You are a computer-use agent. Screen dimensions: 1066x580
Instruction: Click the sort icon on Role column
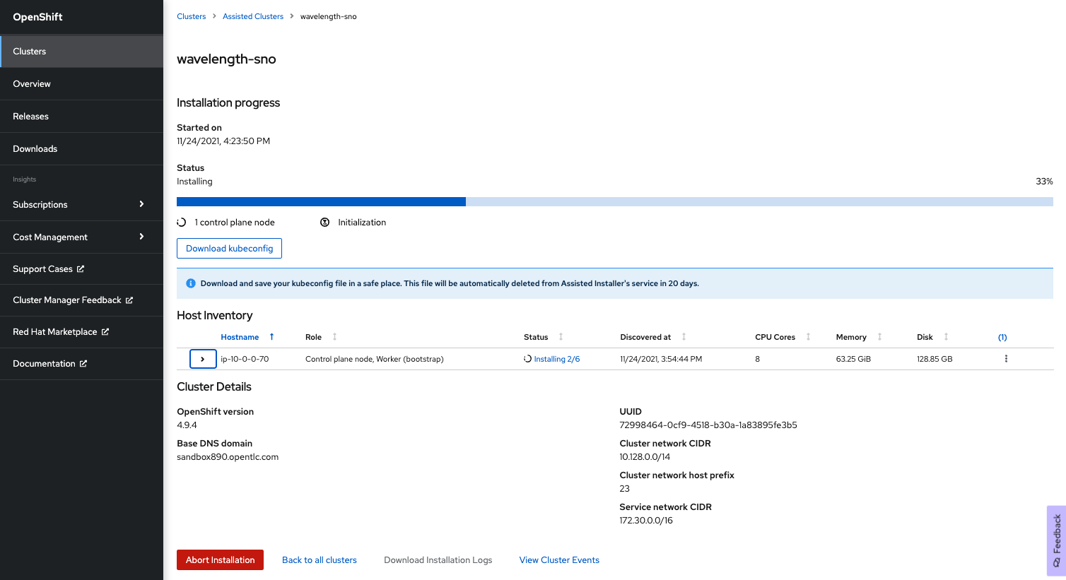point(335,337)
